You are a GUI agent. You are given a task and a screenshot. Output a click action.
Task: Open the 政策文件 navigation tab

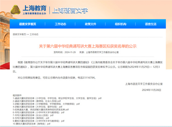pyautogui.click(x=91, y=24)
